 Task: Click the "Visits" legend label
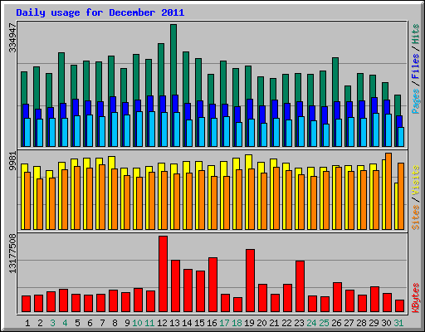[416, 181]
